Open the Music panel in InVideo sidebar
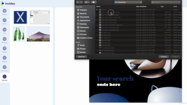187x105 pixels. [x=5, y=22]
